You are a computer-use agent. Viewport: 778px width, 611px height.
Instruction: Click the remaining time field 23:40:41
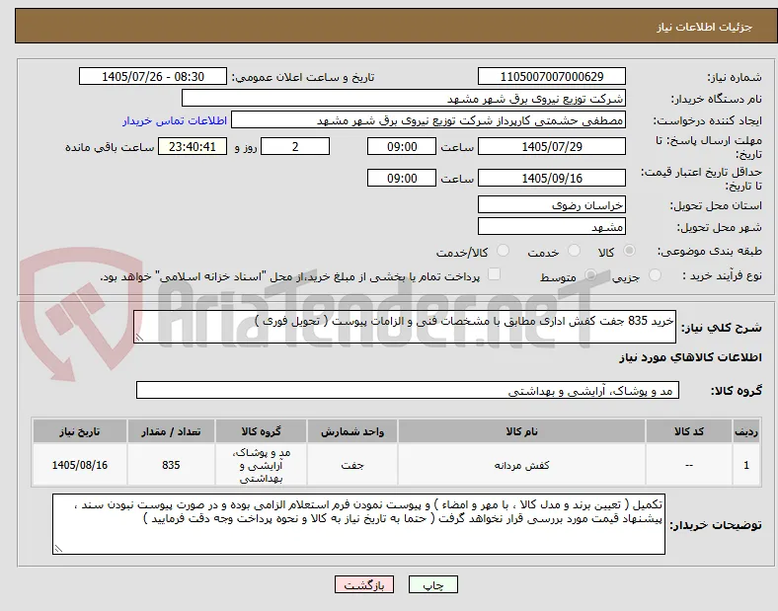(x=193, y=147)
